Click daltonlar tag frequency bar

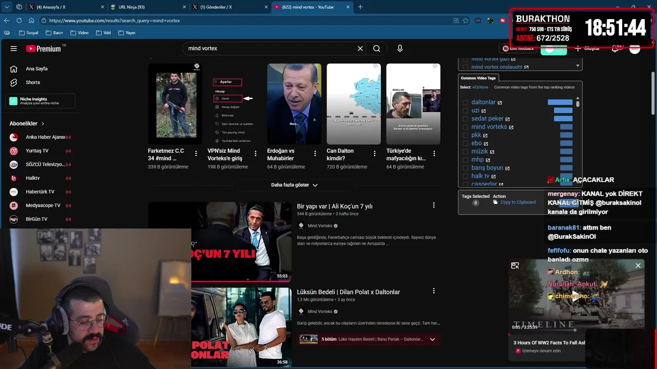[x=560, y=102]
